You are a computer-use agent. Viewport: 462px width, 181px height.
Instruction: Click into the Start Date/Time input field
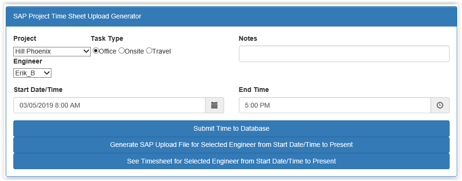(x=109, y=105)
